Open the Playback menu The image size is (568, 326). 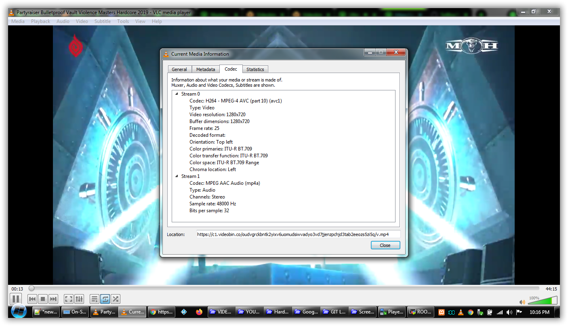pos(41,21)
